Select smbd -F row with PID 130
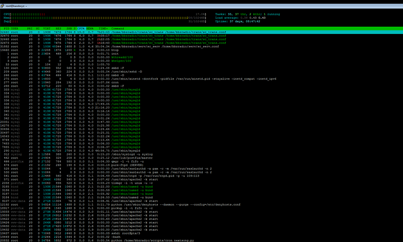 (x=201, y=68)
